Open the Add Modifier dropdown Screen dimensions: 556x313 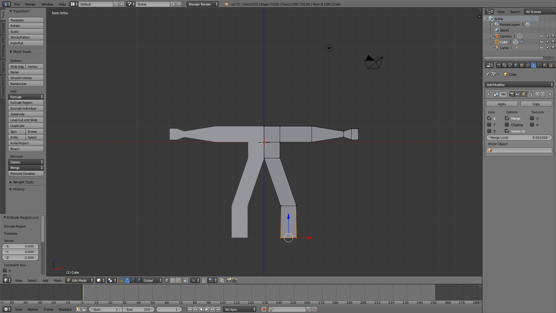pyautogui.click(x=519, y=85)
